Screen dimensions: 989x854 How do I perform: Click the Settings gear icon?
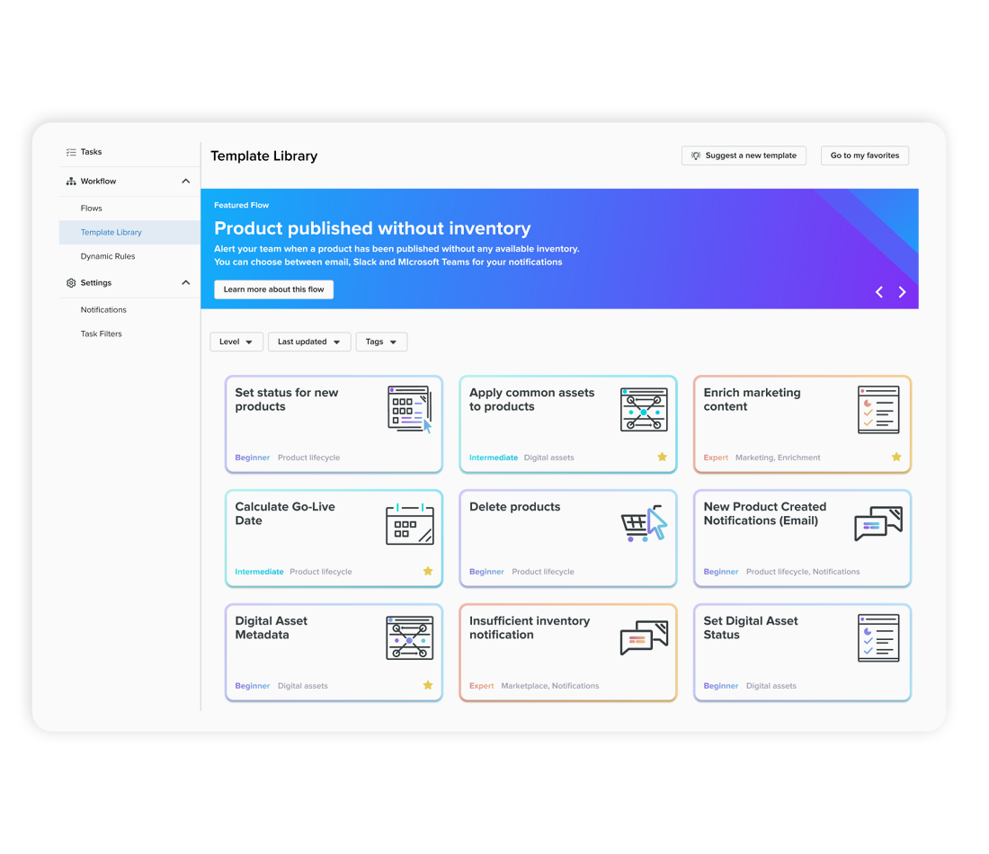click(71, 283)
